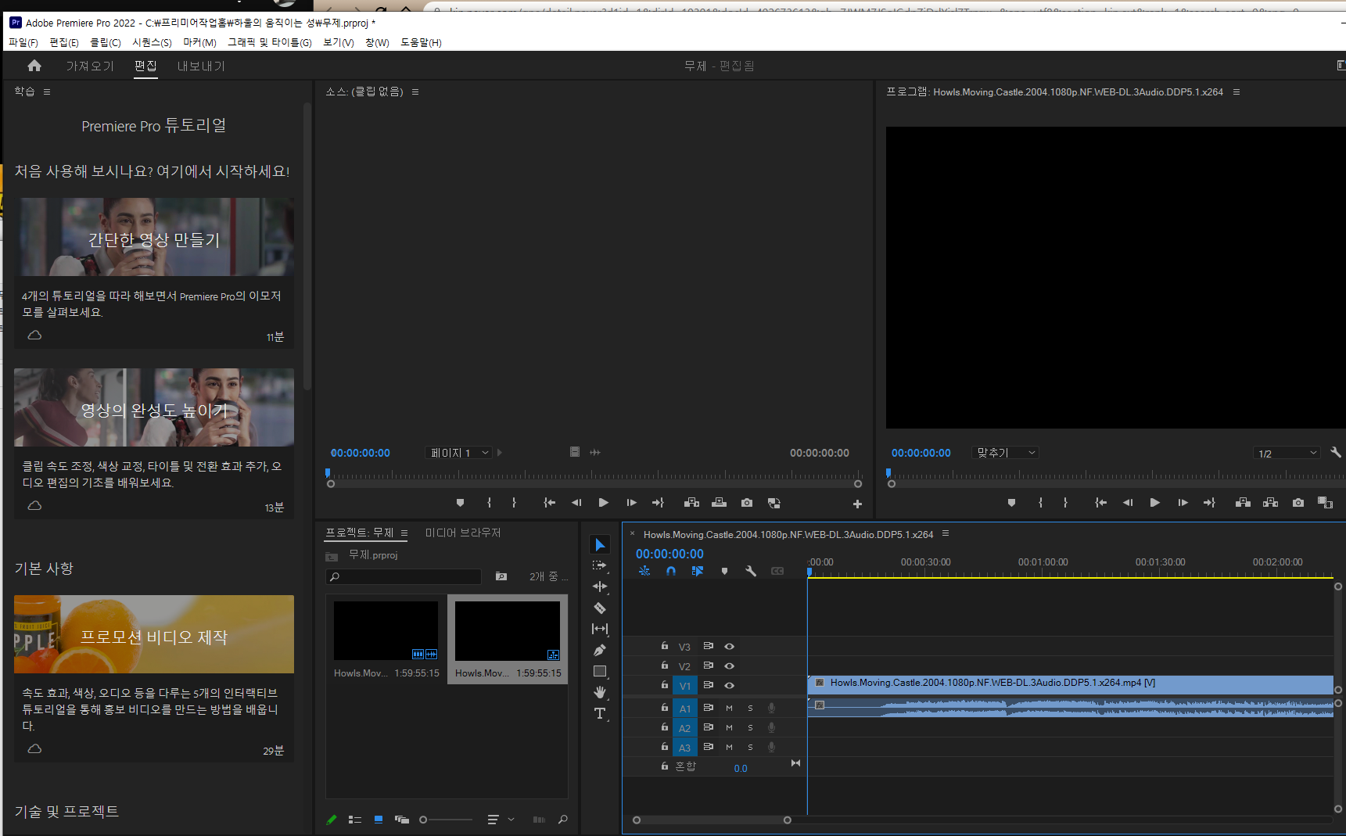Click the Home icon
Viewport: 1346px width, 836px height.
(34, 66)
